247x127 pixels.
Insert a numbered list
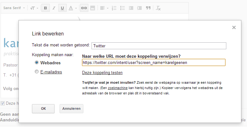pyautogui.click(x=114, y=8)
